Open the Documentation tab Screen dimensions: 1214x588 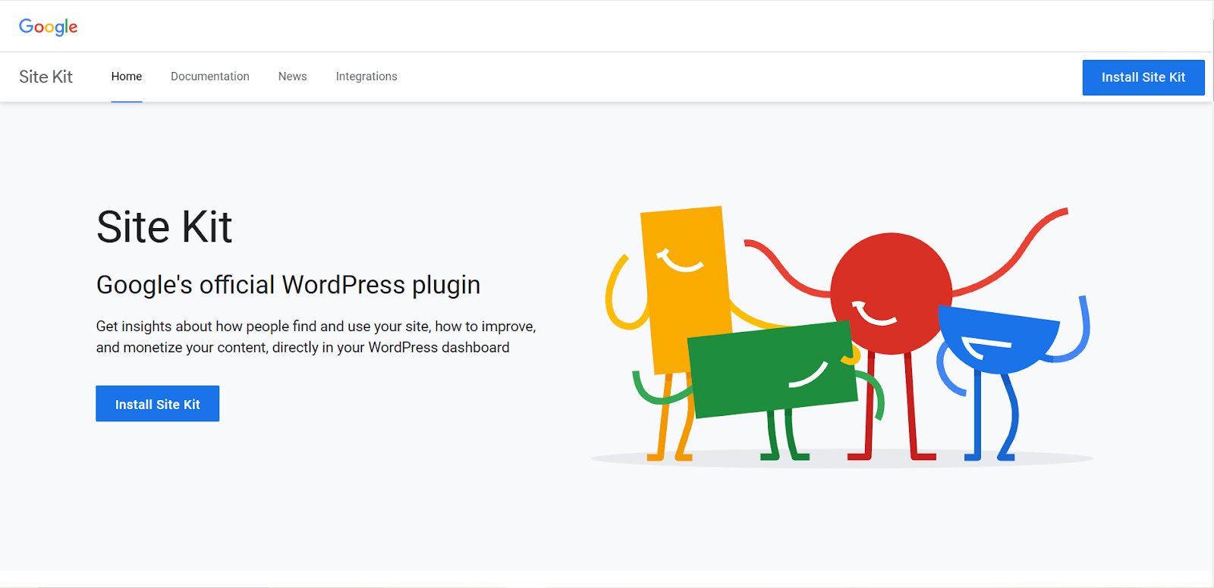[210, 77]
